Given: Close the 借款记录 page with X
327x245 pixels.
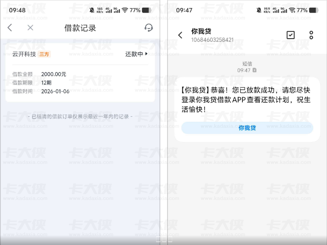Looking at the screenshot, I should pyautogui.click(x=30, y=28).
